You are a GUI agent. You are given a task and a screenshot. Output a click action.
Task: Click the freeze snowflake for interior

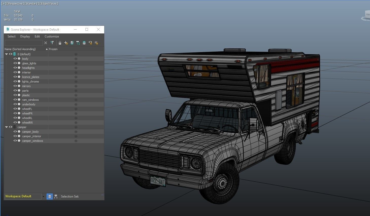tap(76, 72)
